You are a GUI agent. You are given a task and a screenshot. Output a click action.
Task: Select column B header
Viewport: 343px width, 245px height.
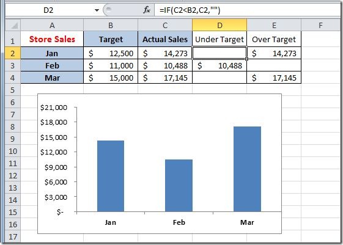[111, 25]
